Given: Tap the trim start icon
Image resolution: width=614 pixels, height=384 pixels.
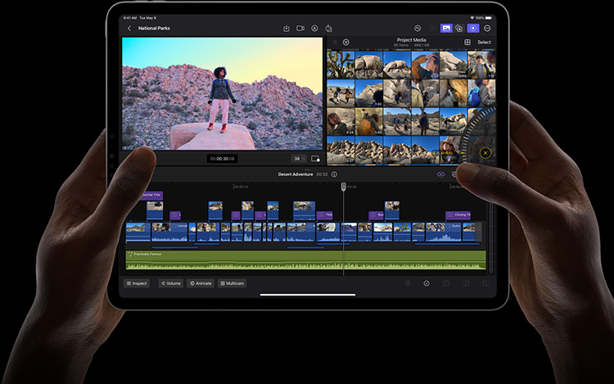Looking at the screenshot, I should pos(446,283).
